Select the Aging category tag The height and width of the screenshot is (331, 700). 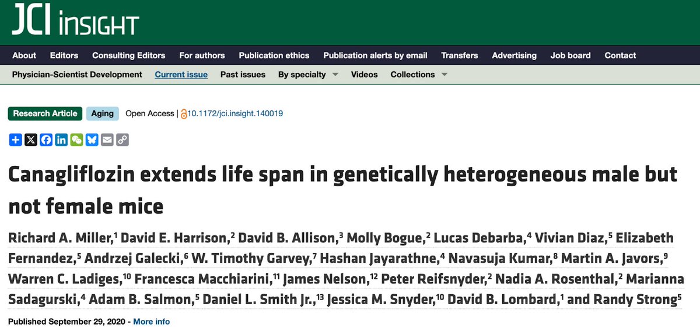point(103,114)
